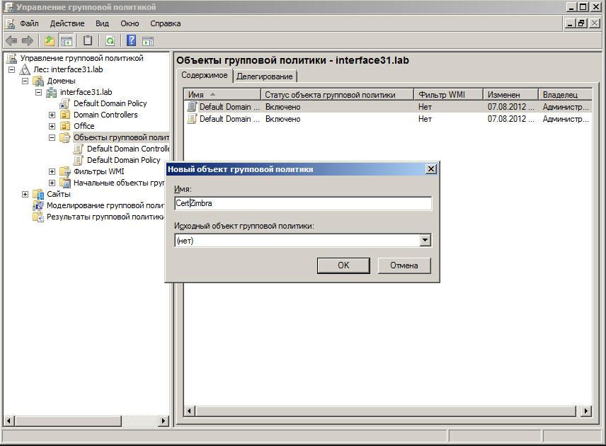The image size is (606, 446).
Task: Click the Фильтры WMI folder icon
Action: pos(65,171)
